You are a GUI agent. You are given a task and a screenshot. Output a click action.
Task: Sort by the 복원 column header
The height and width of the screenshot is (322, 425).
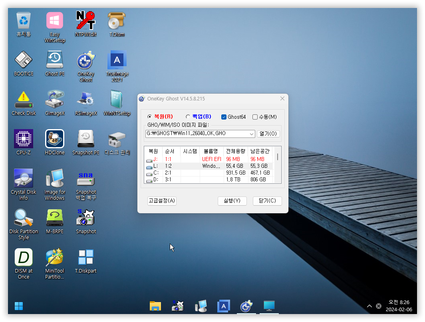pyautogui.click(x=153, y=151)
